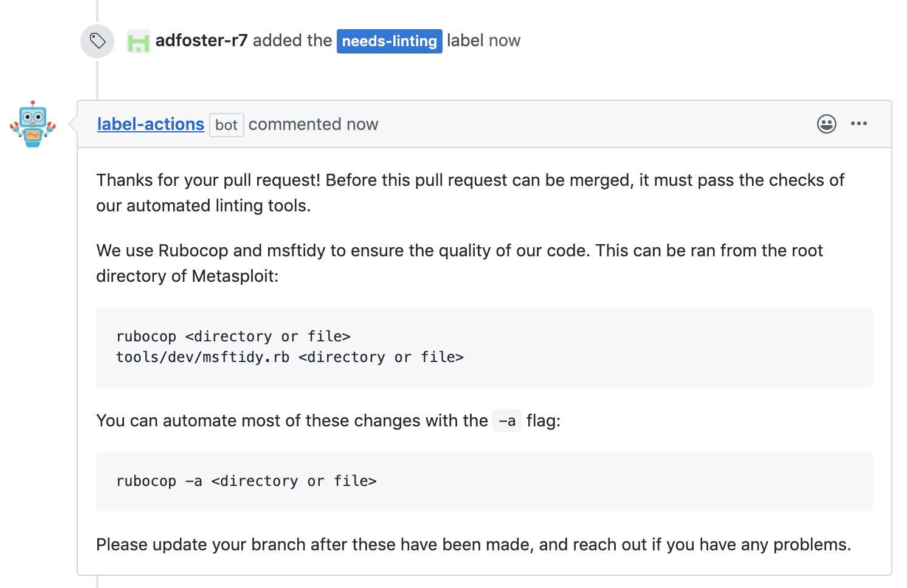Open the needs-linting label
The image size is (907, 588).
click(x=389, y=41)
